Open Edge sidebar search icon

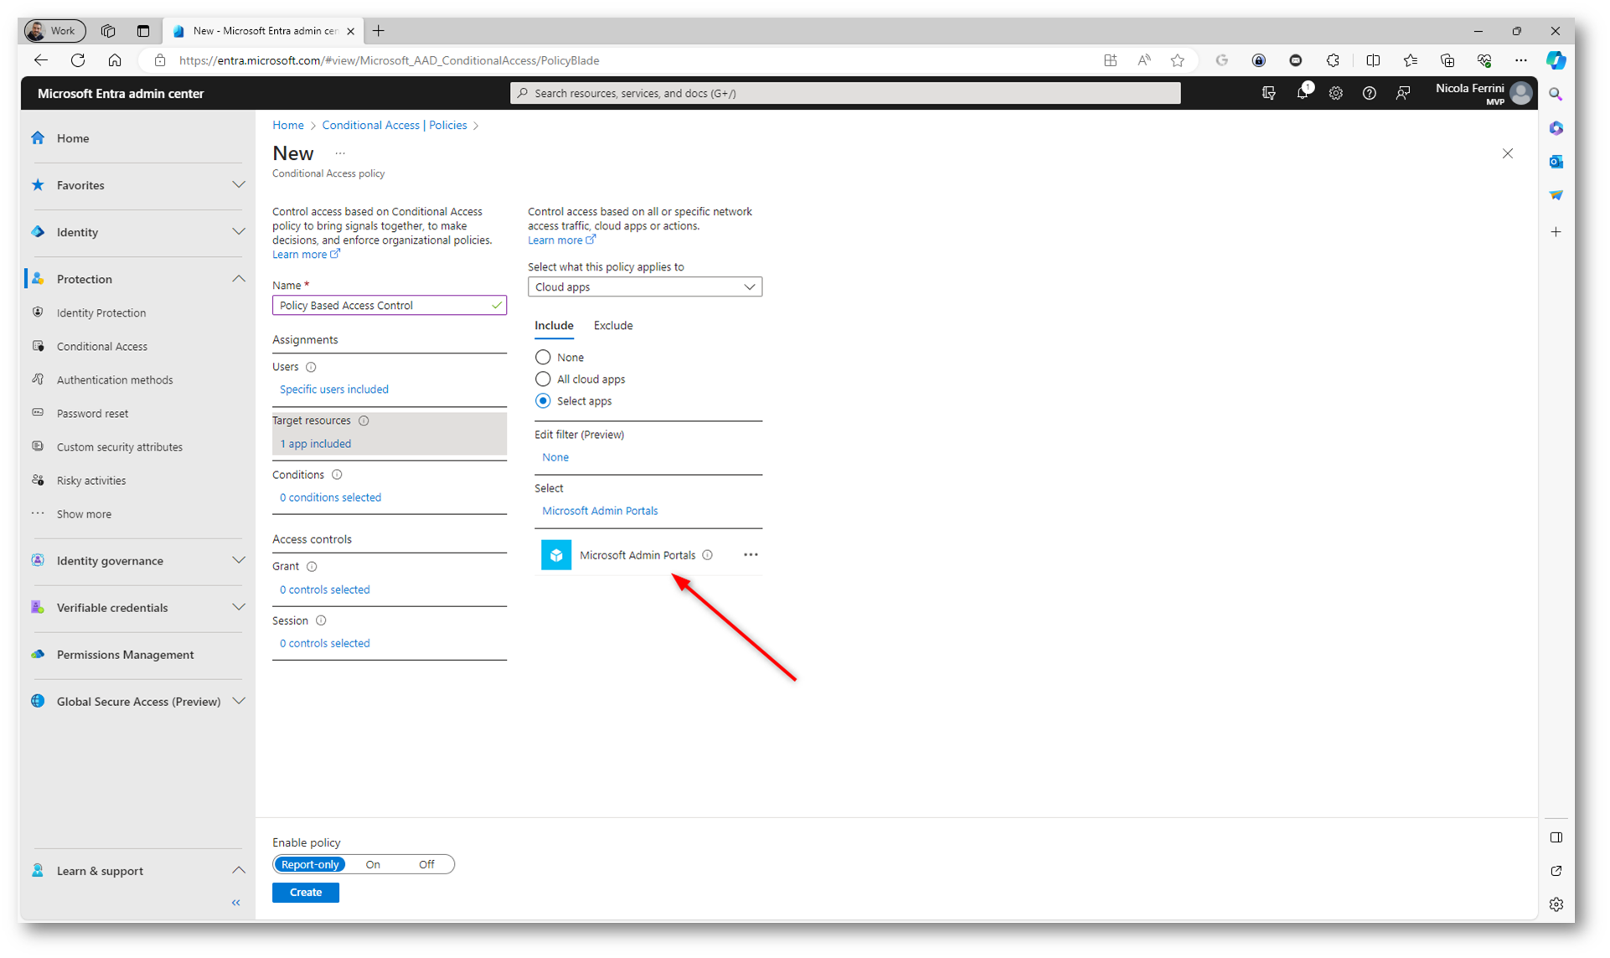[x=1556, y=95]
